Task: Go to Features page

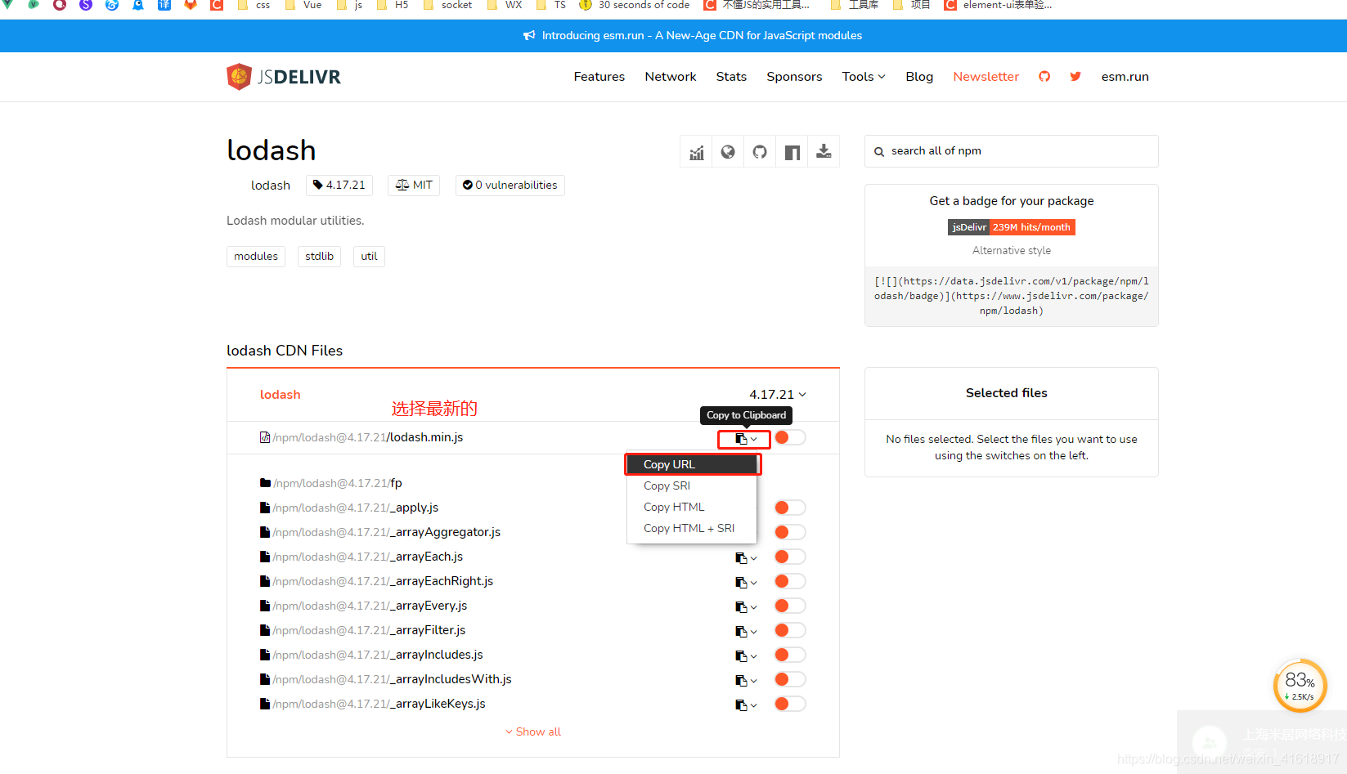Action: point(599,76)
